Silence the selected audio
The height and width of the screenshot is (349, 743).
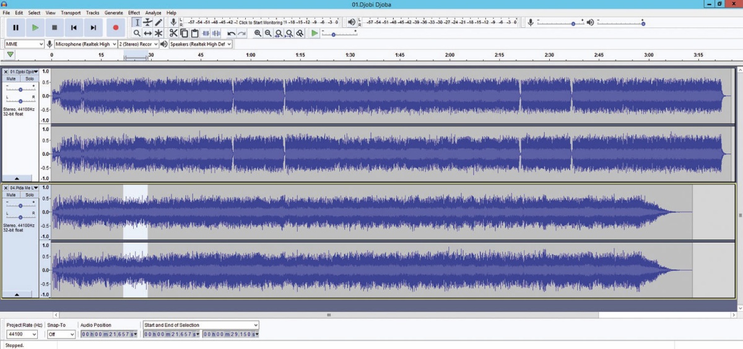[x=216, y=33]
